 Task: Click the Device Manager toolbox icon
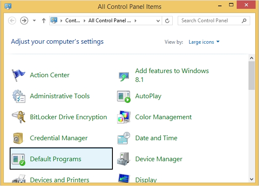point(123,159)
